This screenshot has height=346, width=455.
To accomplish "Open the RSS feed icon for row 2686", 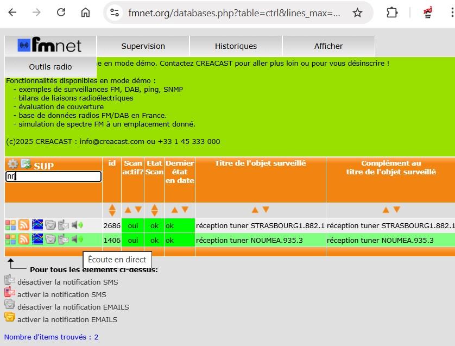I will coord(24,225).
